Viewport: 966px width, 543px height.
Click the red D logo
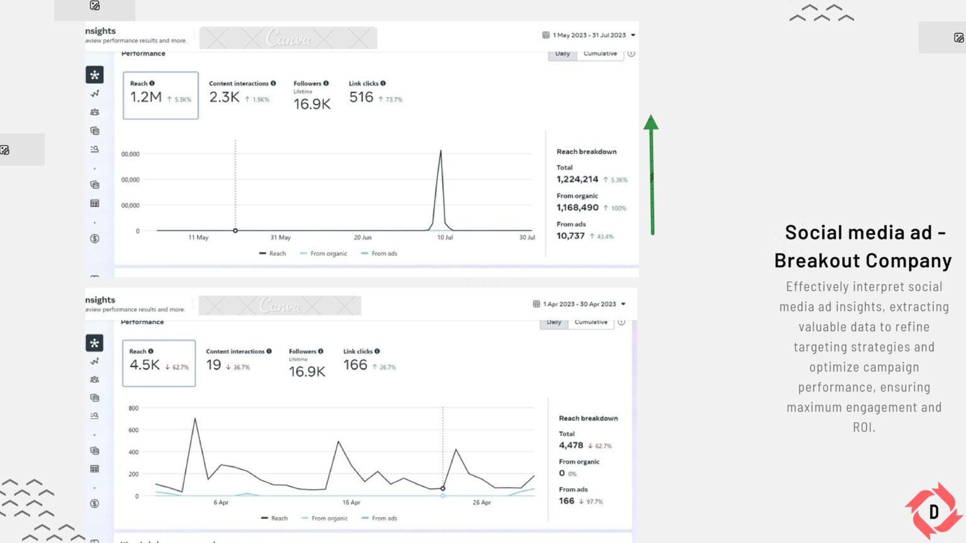(934, 511)
